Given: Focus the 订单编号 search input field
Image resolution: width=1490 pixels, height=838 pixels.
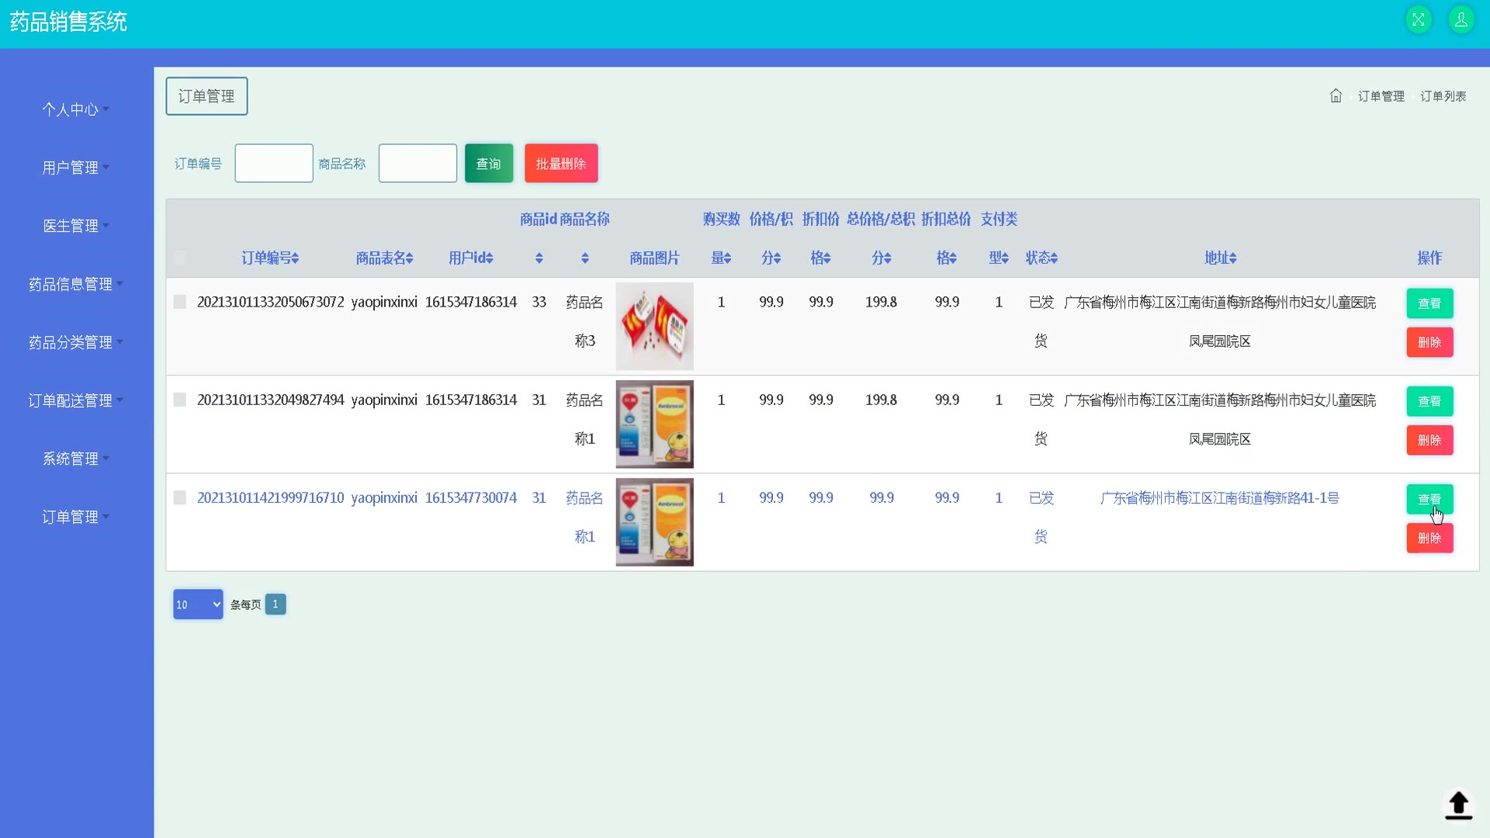Looking at the screenshot, I should point(274,164).
